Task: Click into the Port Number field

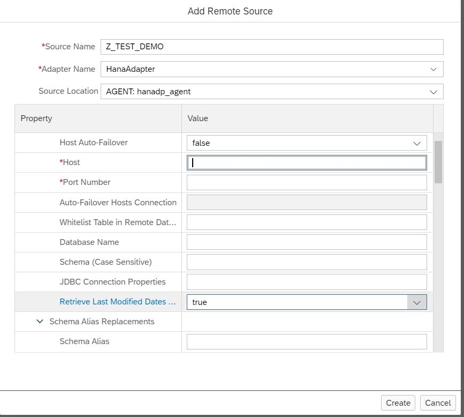Action: (307, 182)
